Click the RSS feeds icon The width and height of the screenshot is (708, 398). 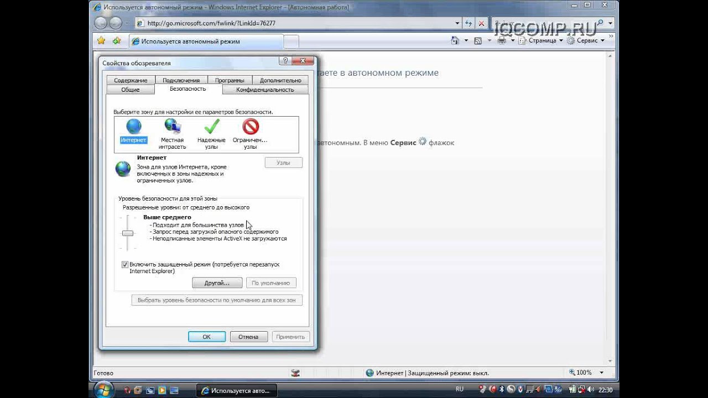click(x=478, y=40)
